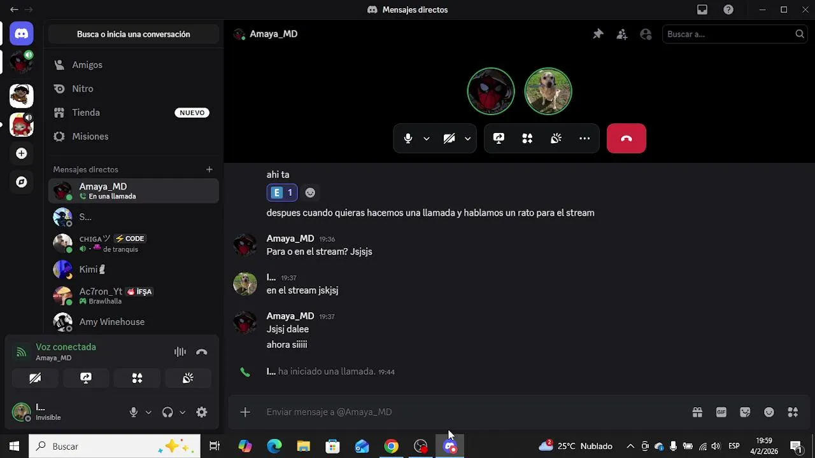
Task: Open the Ac7ron_Yt conversation
Action: (x=134, y=296)
